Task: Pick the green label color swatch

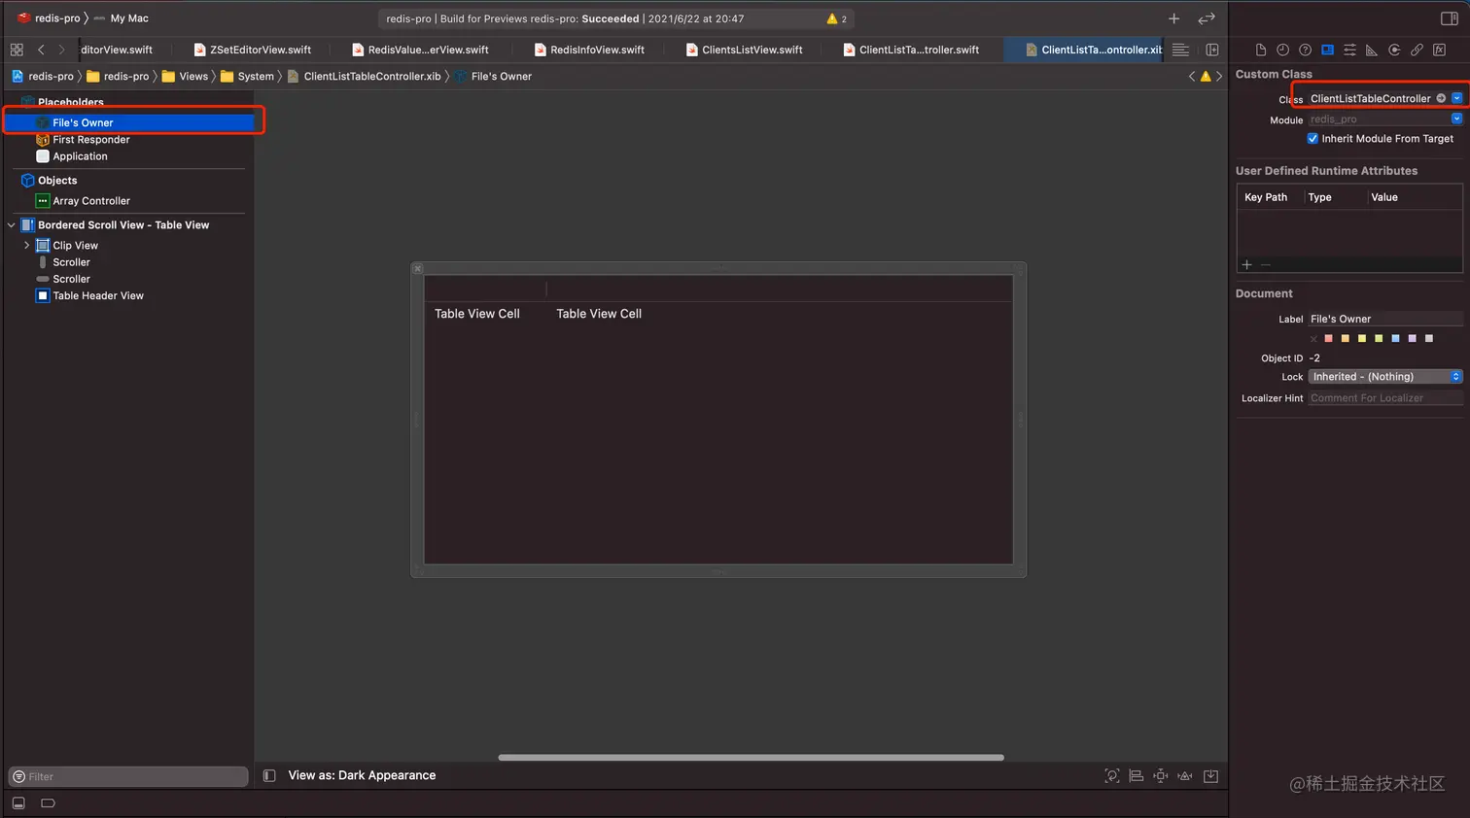Action: coord(1379,339)
